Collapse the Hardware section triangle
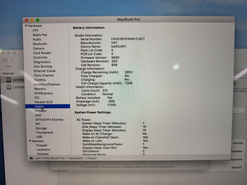The height and width of the screenshot is (185, 247). 26,25
